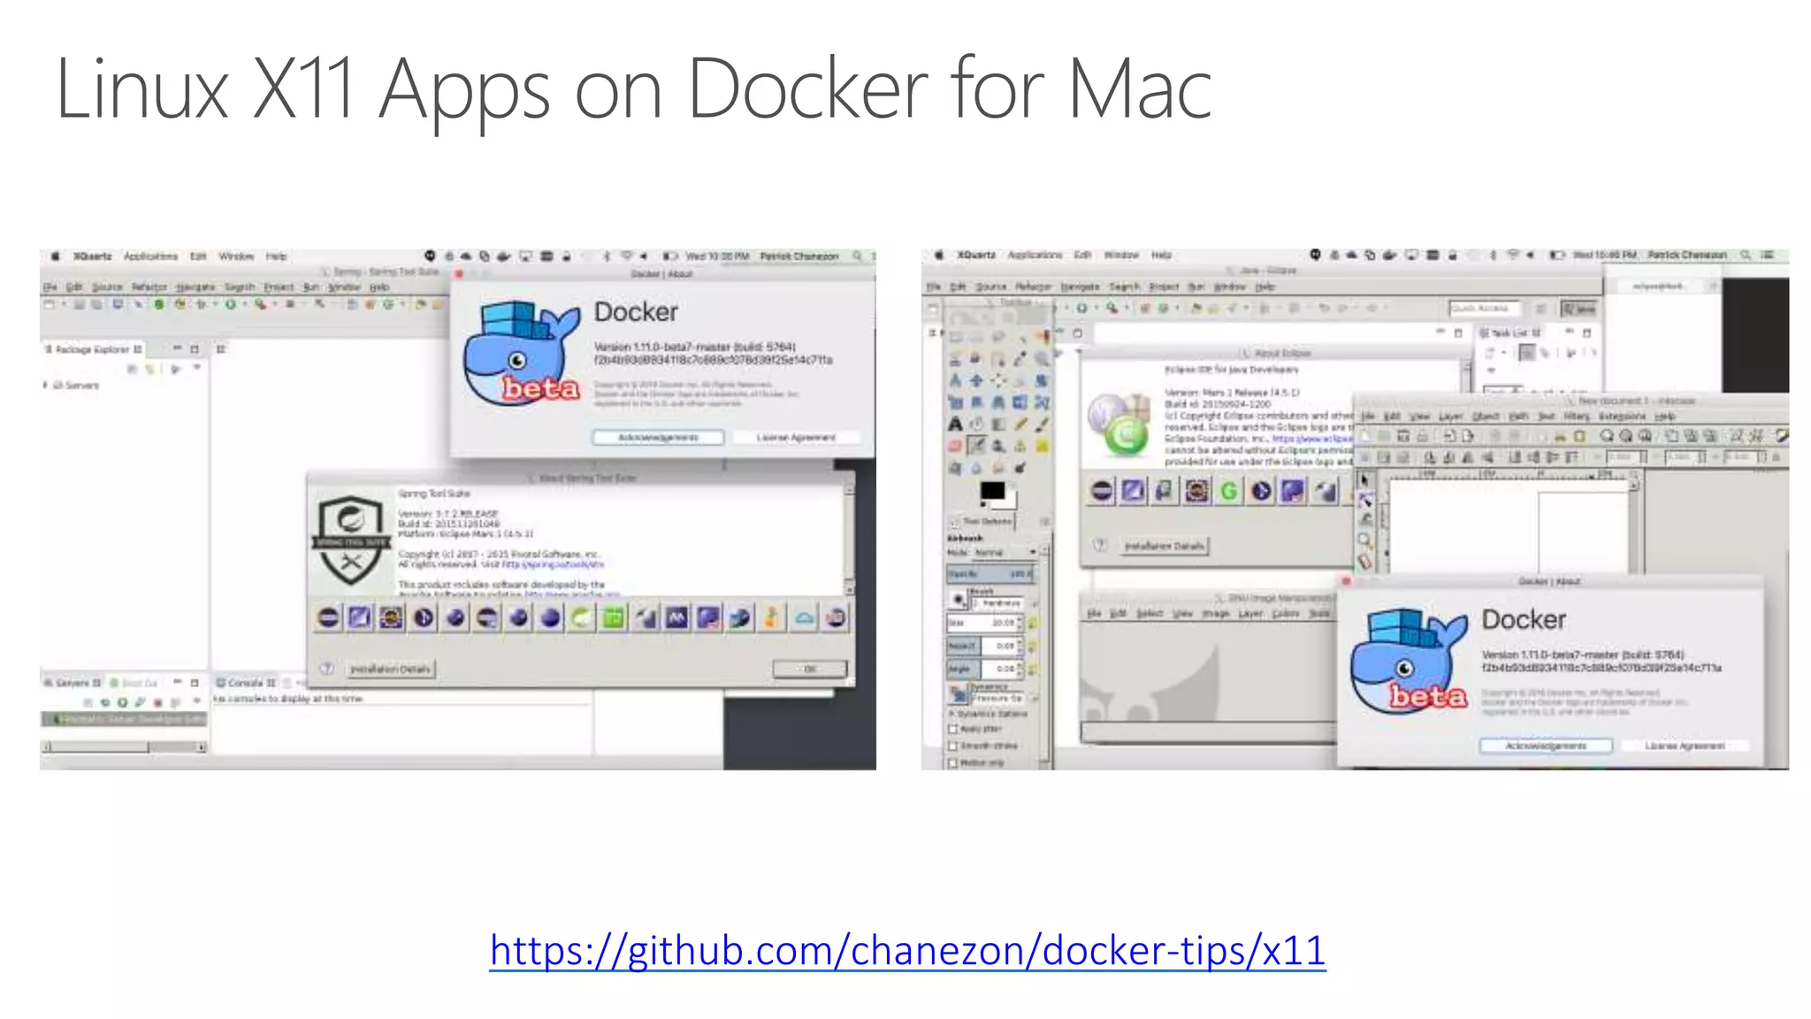Select the Inkscape zoom magnifier tool

click(x=1365, y=540)
